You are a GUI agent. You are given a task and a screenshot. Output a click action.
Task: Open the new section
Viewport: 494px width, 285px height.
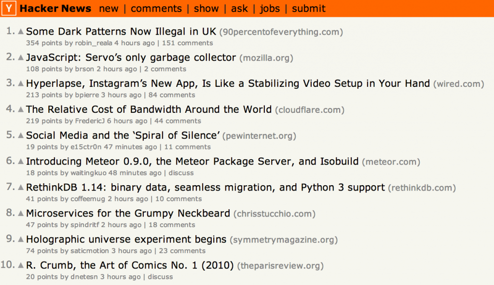109,8
